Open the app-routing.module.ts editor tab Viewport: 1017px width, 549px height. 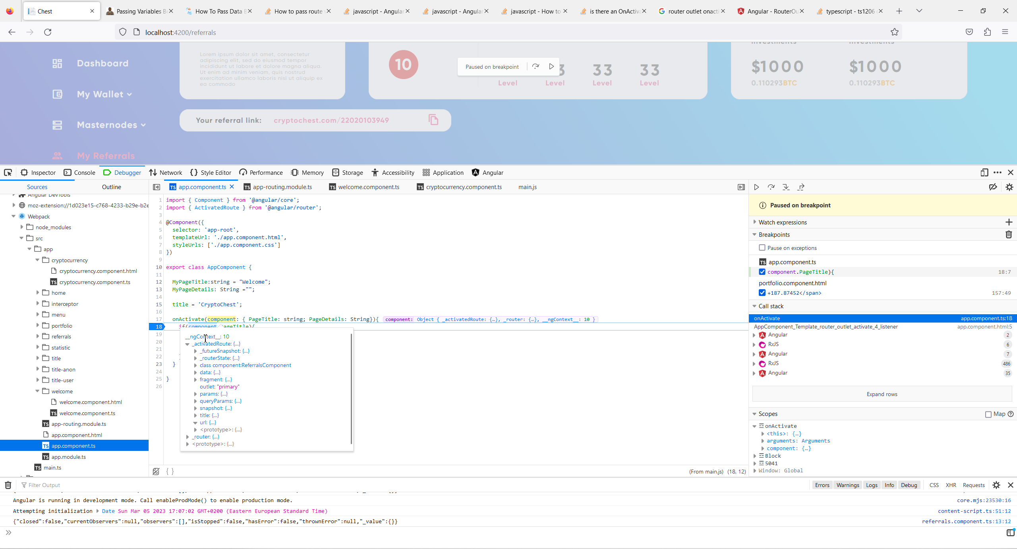coord(282,187)
